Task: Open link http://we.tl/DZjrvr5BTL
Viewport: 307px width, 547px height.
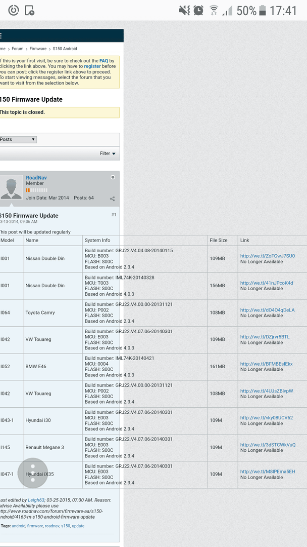Action: click(265, 337)
